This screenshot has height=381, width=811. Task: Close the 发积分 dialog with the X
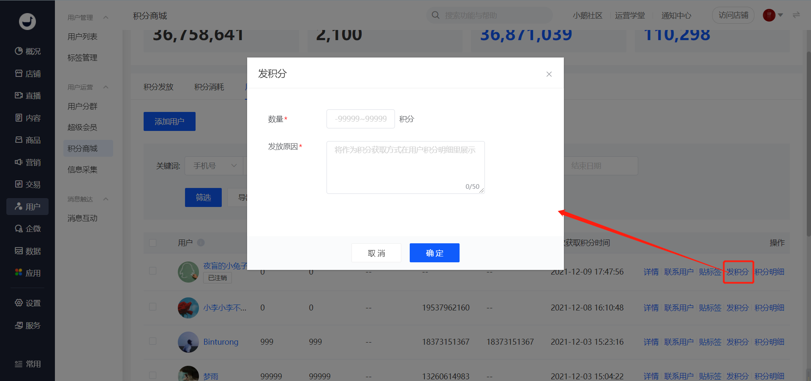(x=549, y=74)
